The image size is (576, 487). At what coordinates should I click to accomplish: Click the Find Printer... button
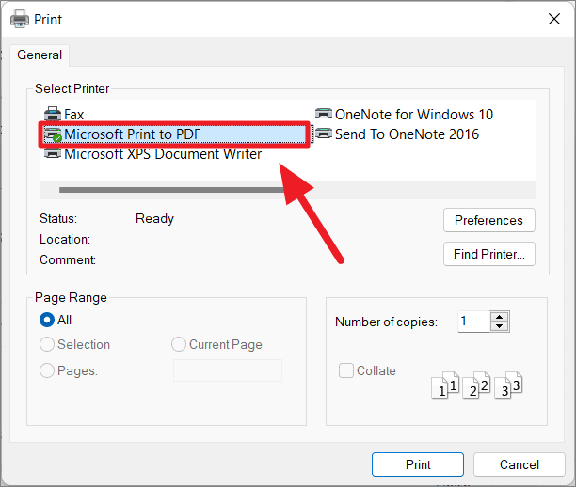[488, 254]
